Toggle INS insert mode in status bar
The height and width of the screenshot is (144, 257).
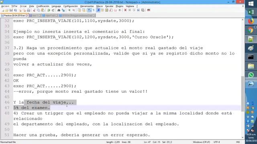(x=238, y=142)
